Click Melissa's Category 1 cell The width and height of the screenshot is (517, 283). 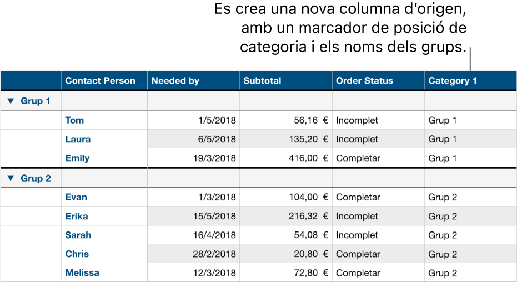point(443,273)
